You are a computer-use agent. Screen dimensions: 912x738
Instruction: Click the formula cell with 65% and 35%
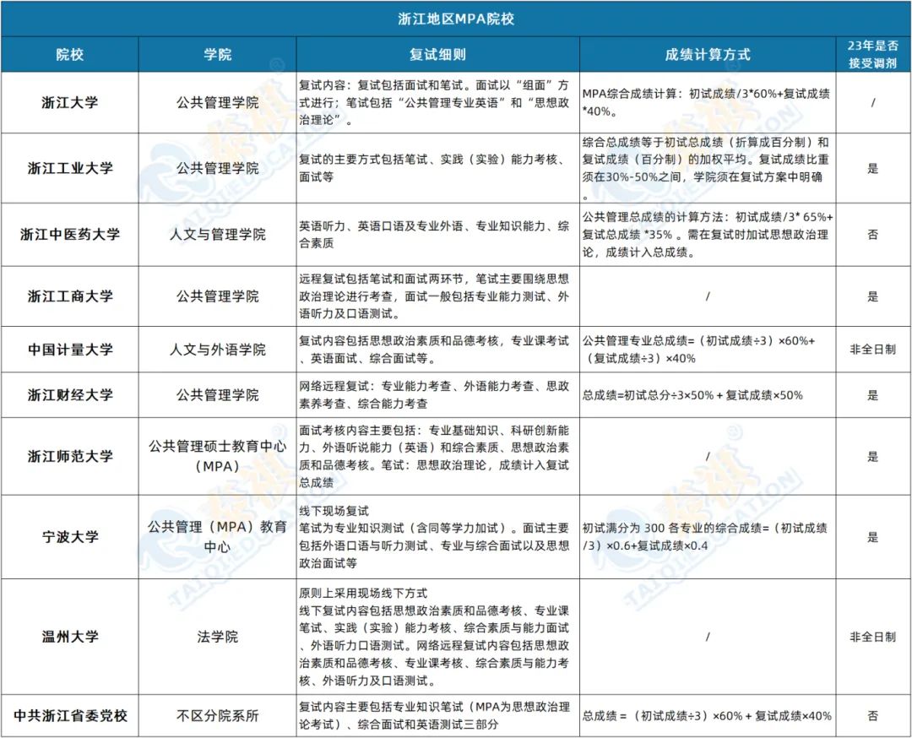click(x=708, y=235)
